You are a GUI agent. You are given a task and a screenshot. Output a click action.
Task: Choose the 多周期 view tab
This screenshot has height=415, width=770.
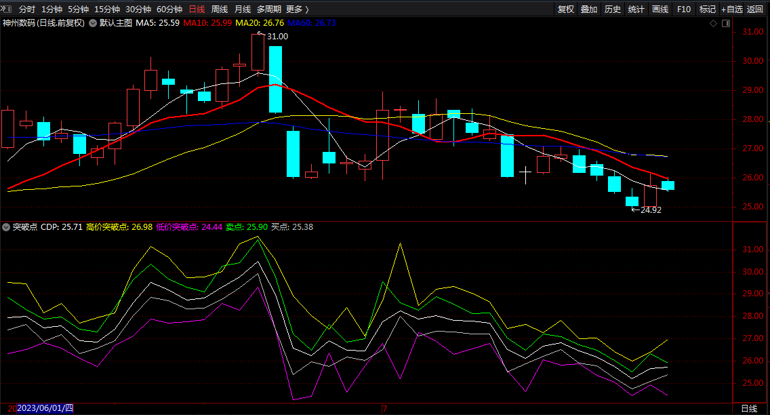[268, 9]
